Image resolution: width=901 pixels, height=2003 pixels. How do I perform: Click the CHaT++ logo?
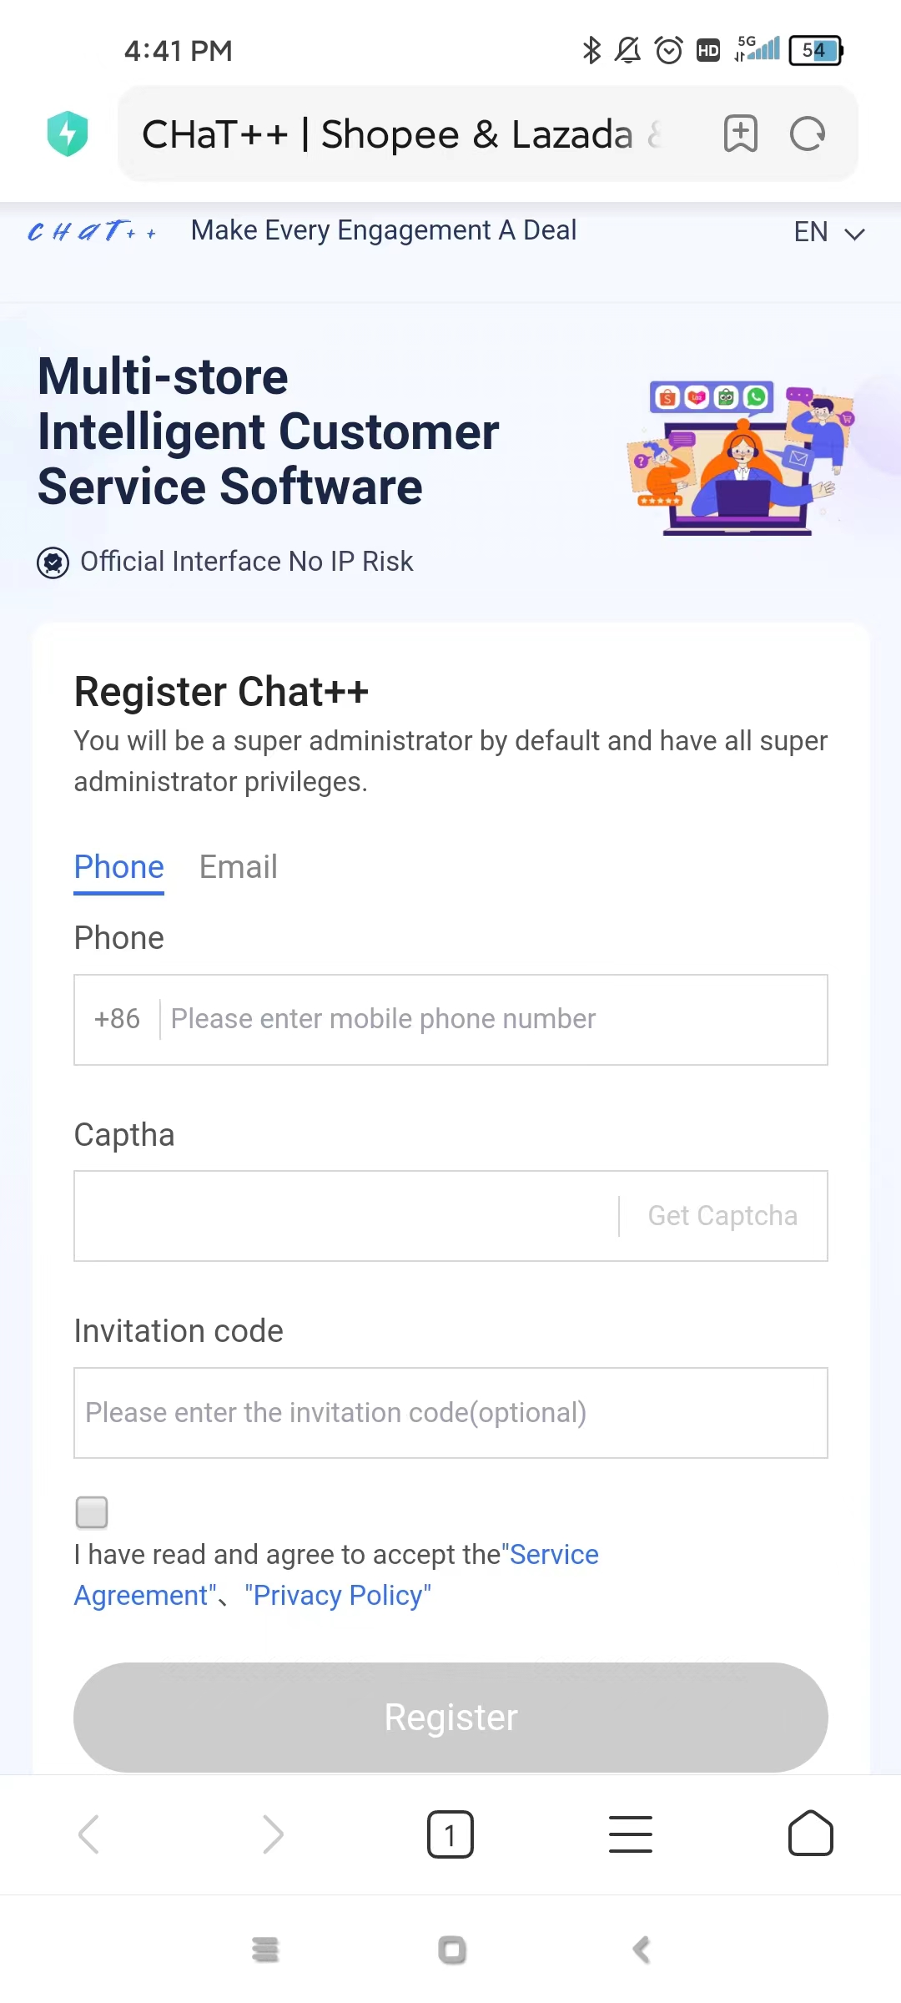pyautogui.click(x=90, y=232)
